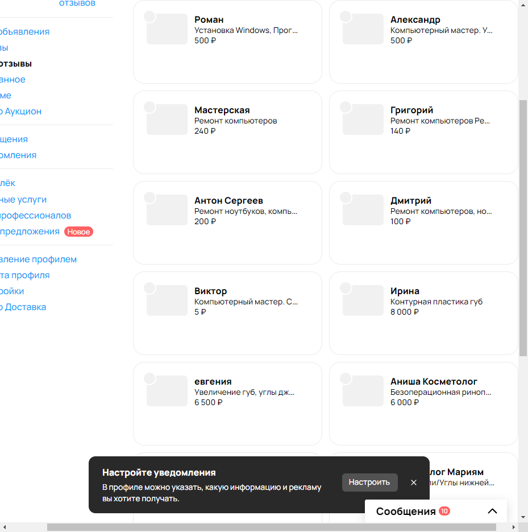This screenshot has width=528, height=532.
Task: Click the red Новое badge
Action: (x=78, y=232)
